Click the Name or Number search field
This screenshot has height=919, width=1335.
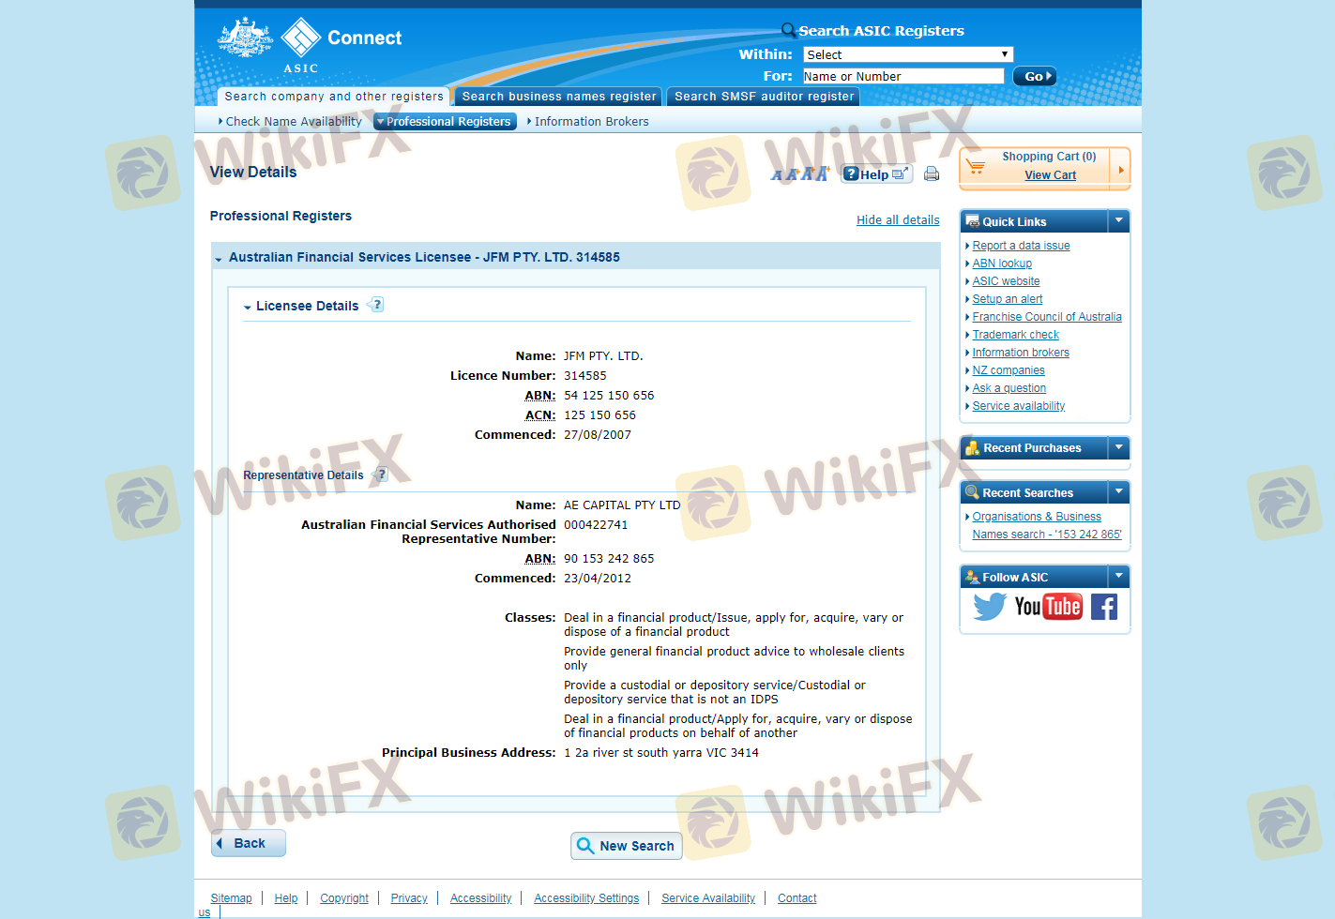click(x=903, y=76)
